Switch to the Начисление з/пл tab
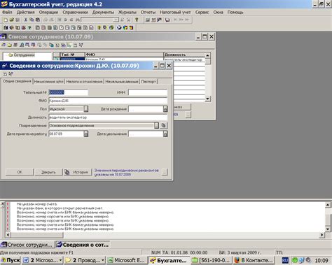This screenshot has width=332, height=265. 49,82
